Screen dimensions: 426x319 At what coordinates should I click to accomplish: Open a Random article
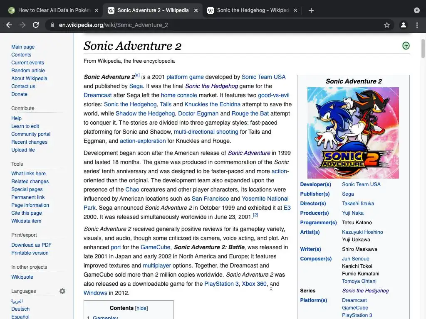pyautogui.click(x=28, y=70)
